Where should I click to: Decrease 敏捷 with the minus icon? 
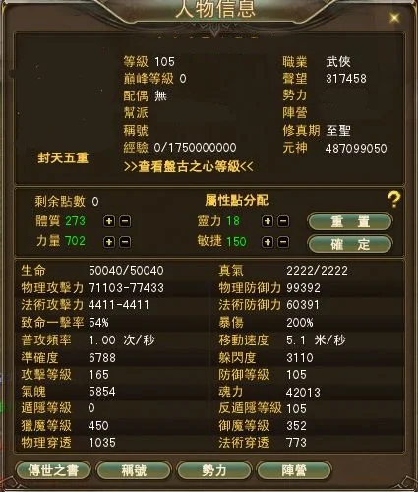tap(283, 242)
